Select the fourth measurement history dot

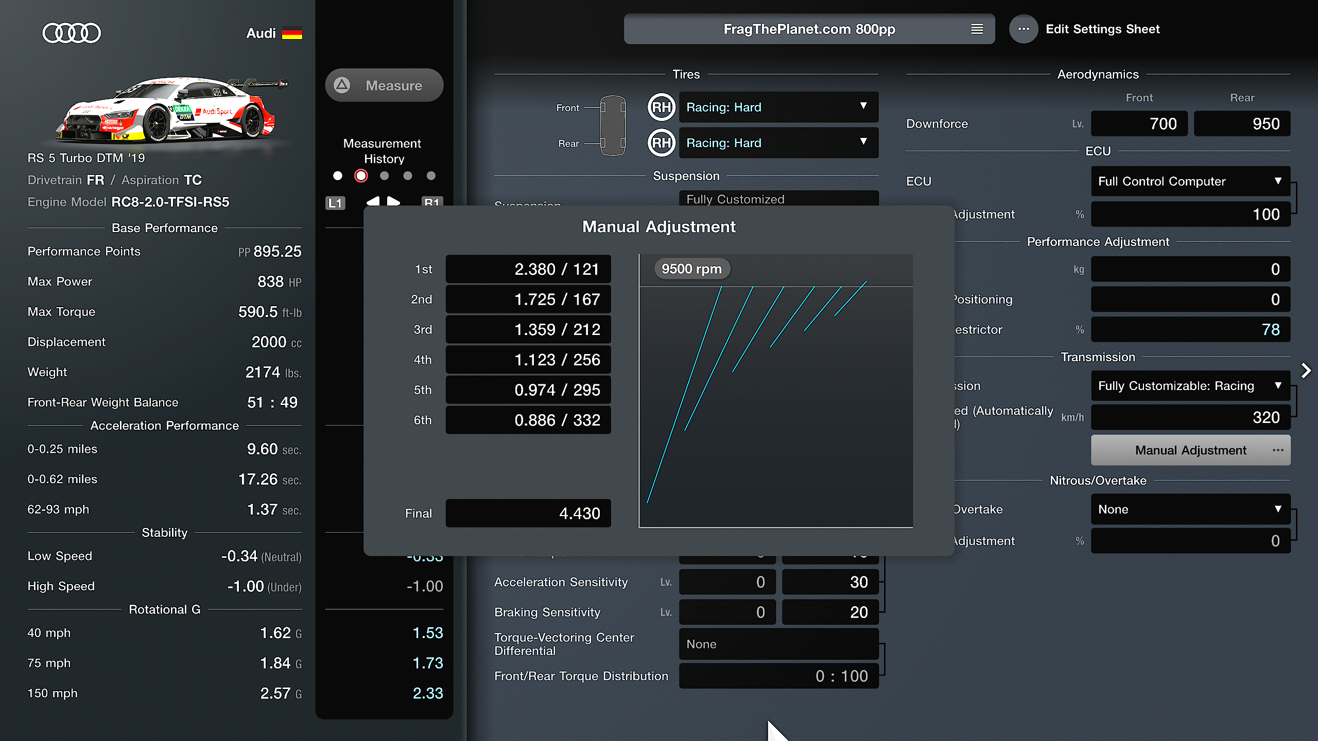(x=408, y=176)
